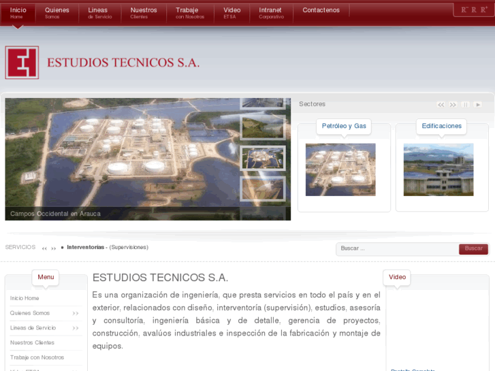Show next Servicios ticker item
495x371 pixels.
tap(54, 248)
